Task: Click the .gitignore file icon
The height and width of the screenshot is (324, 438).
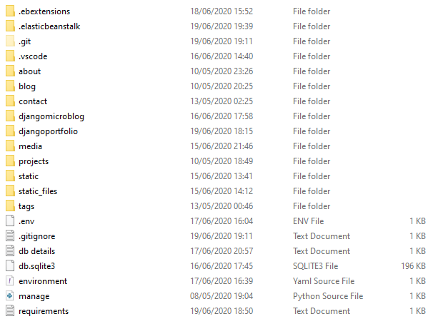Action: pyautogui.click(x=9, y=236)
